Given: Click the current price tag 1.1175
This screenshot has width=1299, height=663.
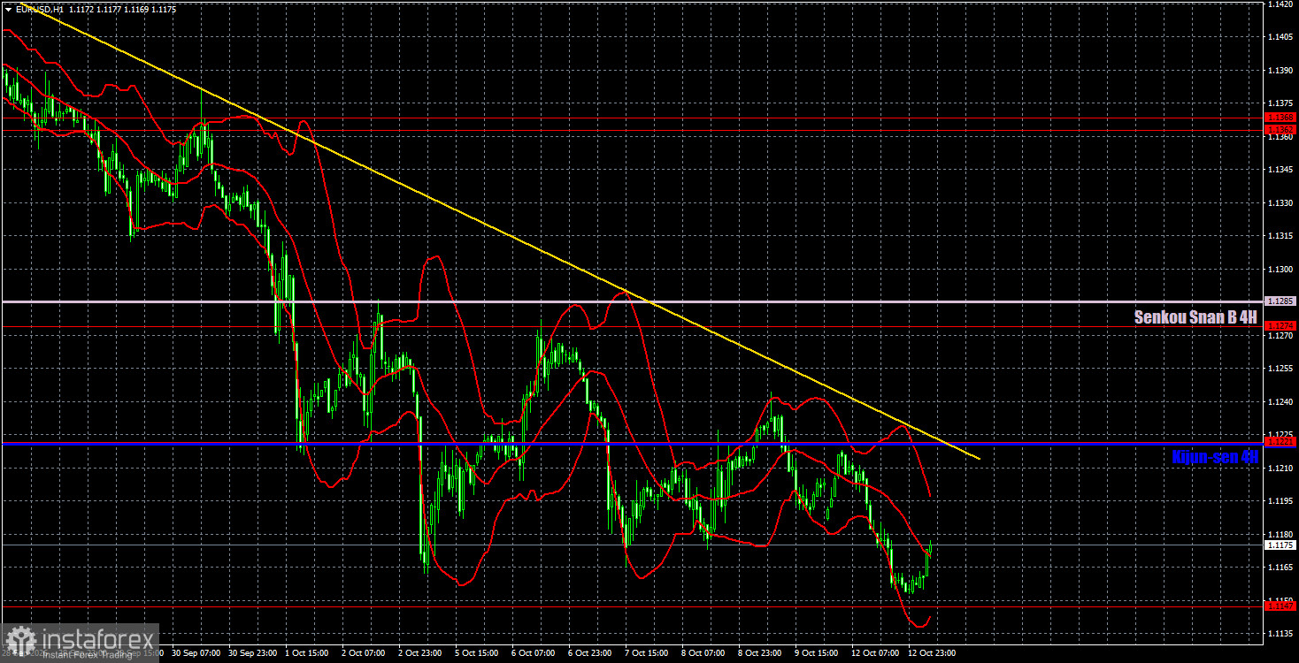Looking at the screenshot, I should click(1280, 545).
